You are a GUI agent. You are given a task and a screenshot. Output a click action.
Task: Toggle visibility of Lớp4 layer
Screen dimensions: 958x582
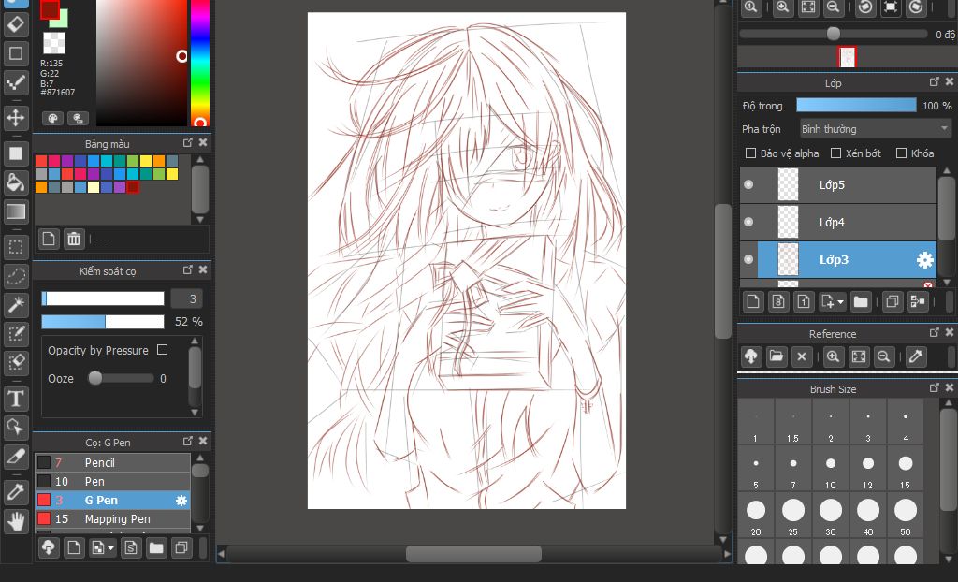tap(748, 222)
